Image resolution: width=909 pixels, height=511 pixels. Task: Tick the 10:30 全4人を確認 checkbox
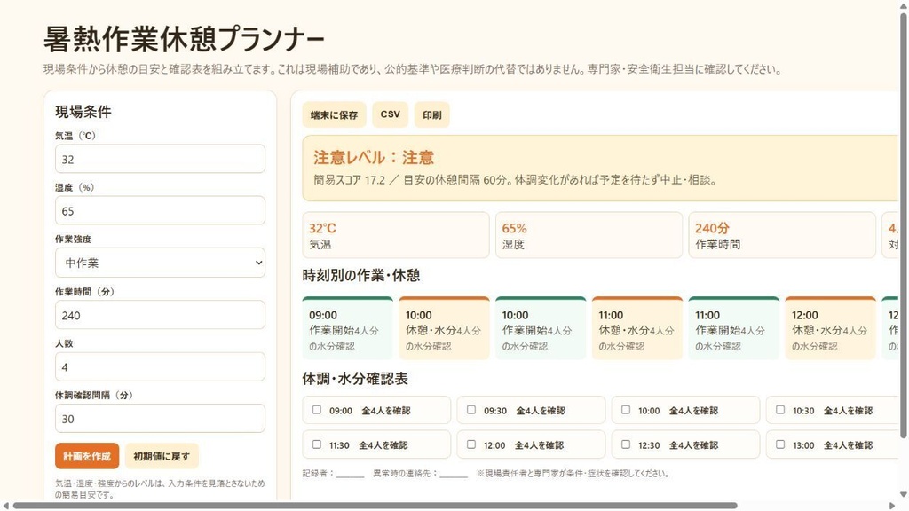[x=780, y=410]
